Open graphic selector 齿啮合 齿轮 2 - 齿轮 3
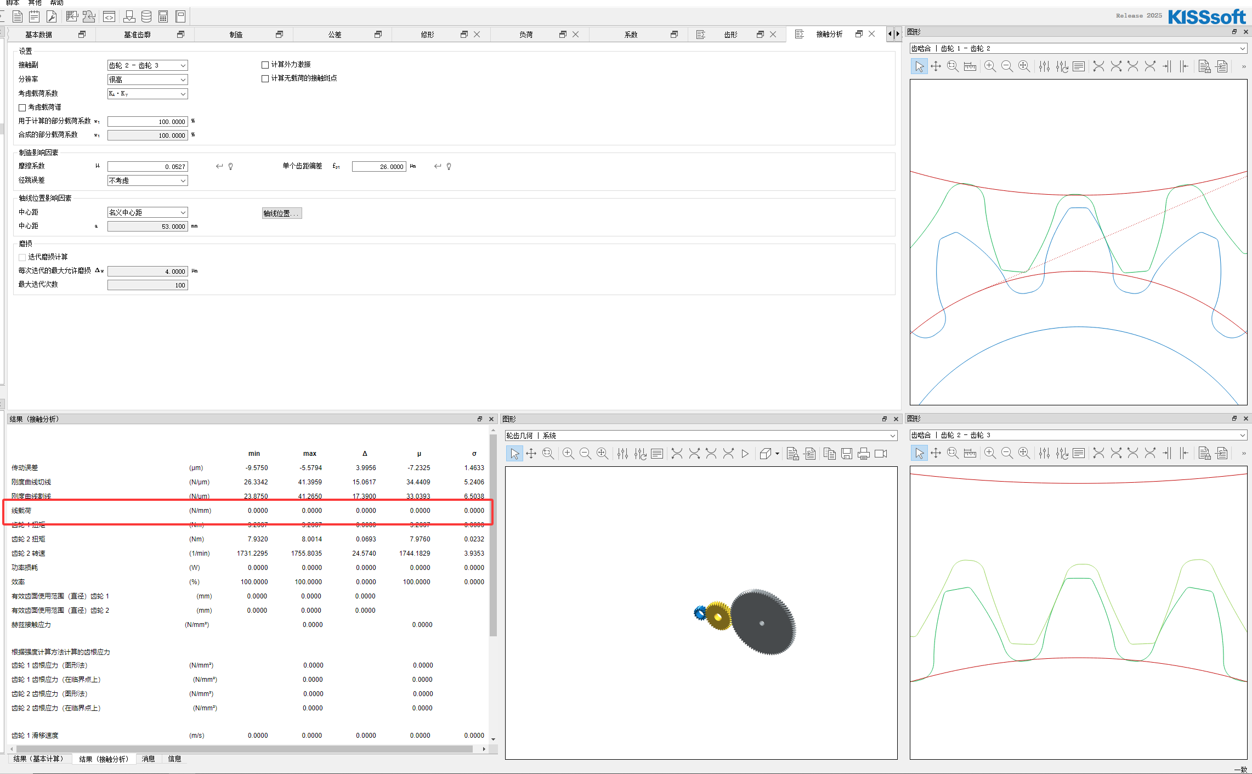Screen dimensions: 1252x774 coord(1078,435)
